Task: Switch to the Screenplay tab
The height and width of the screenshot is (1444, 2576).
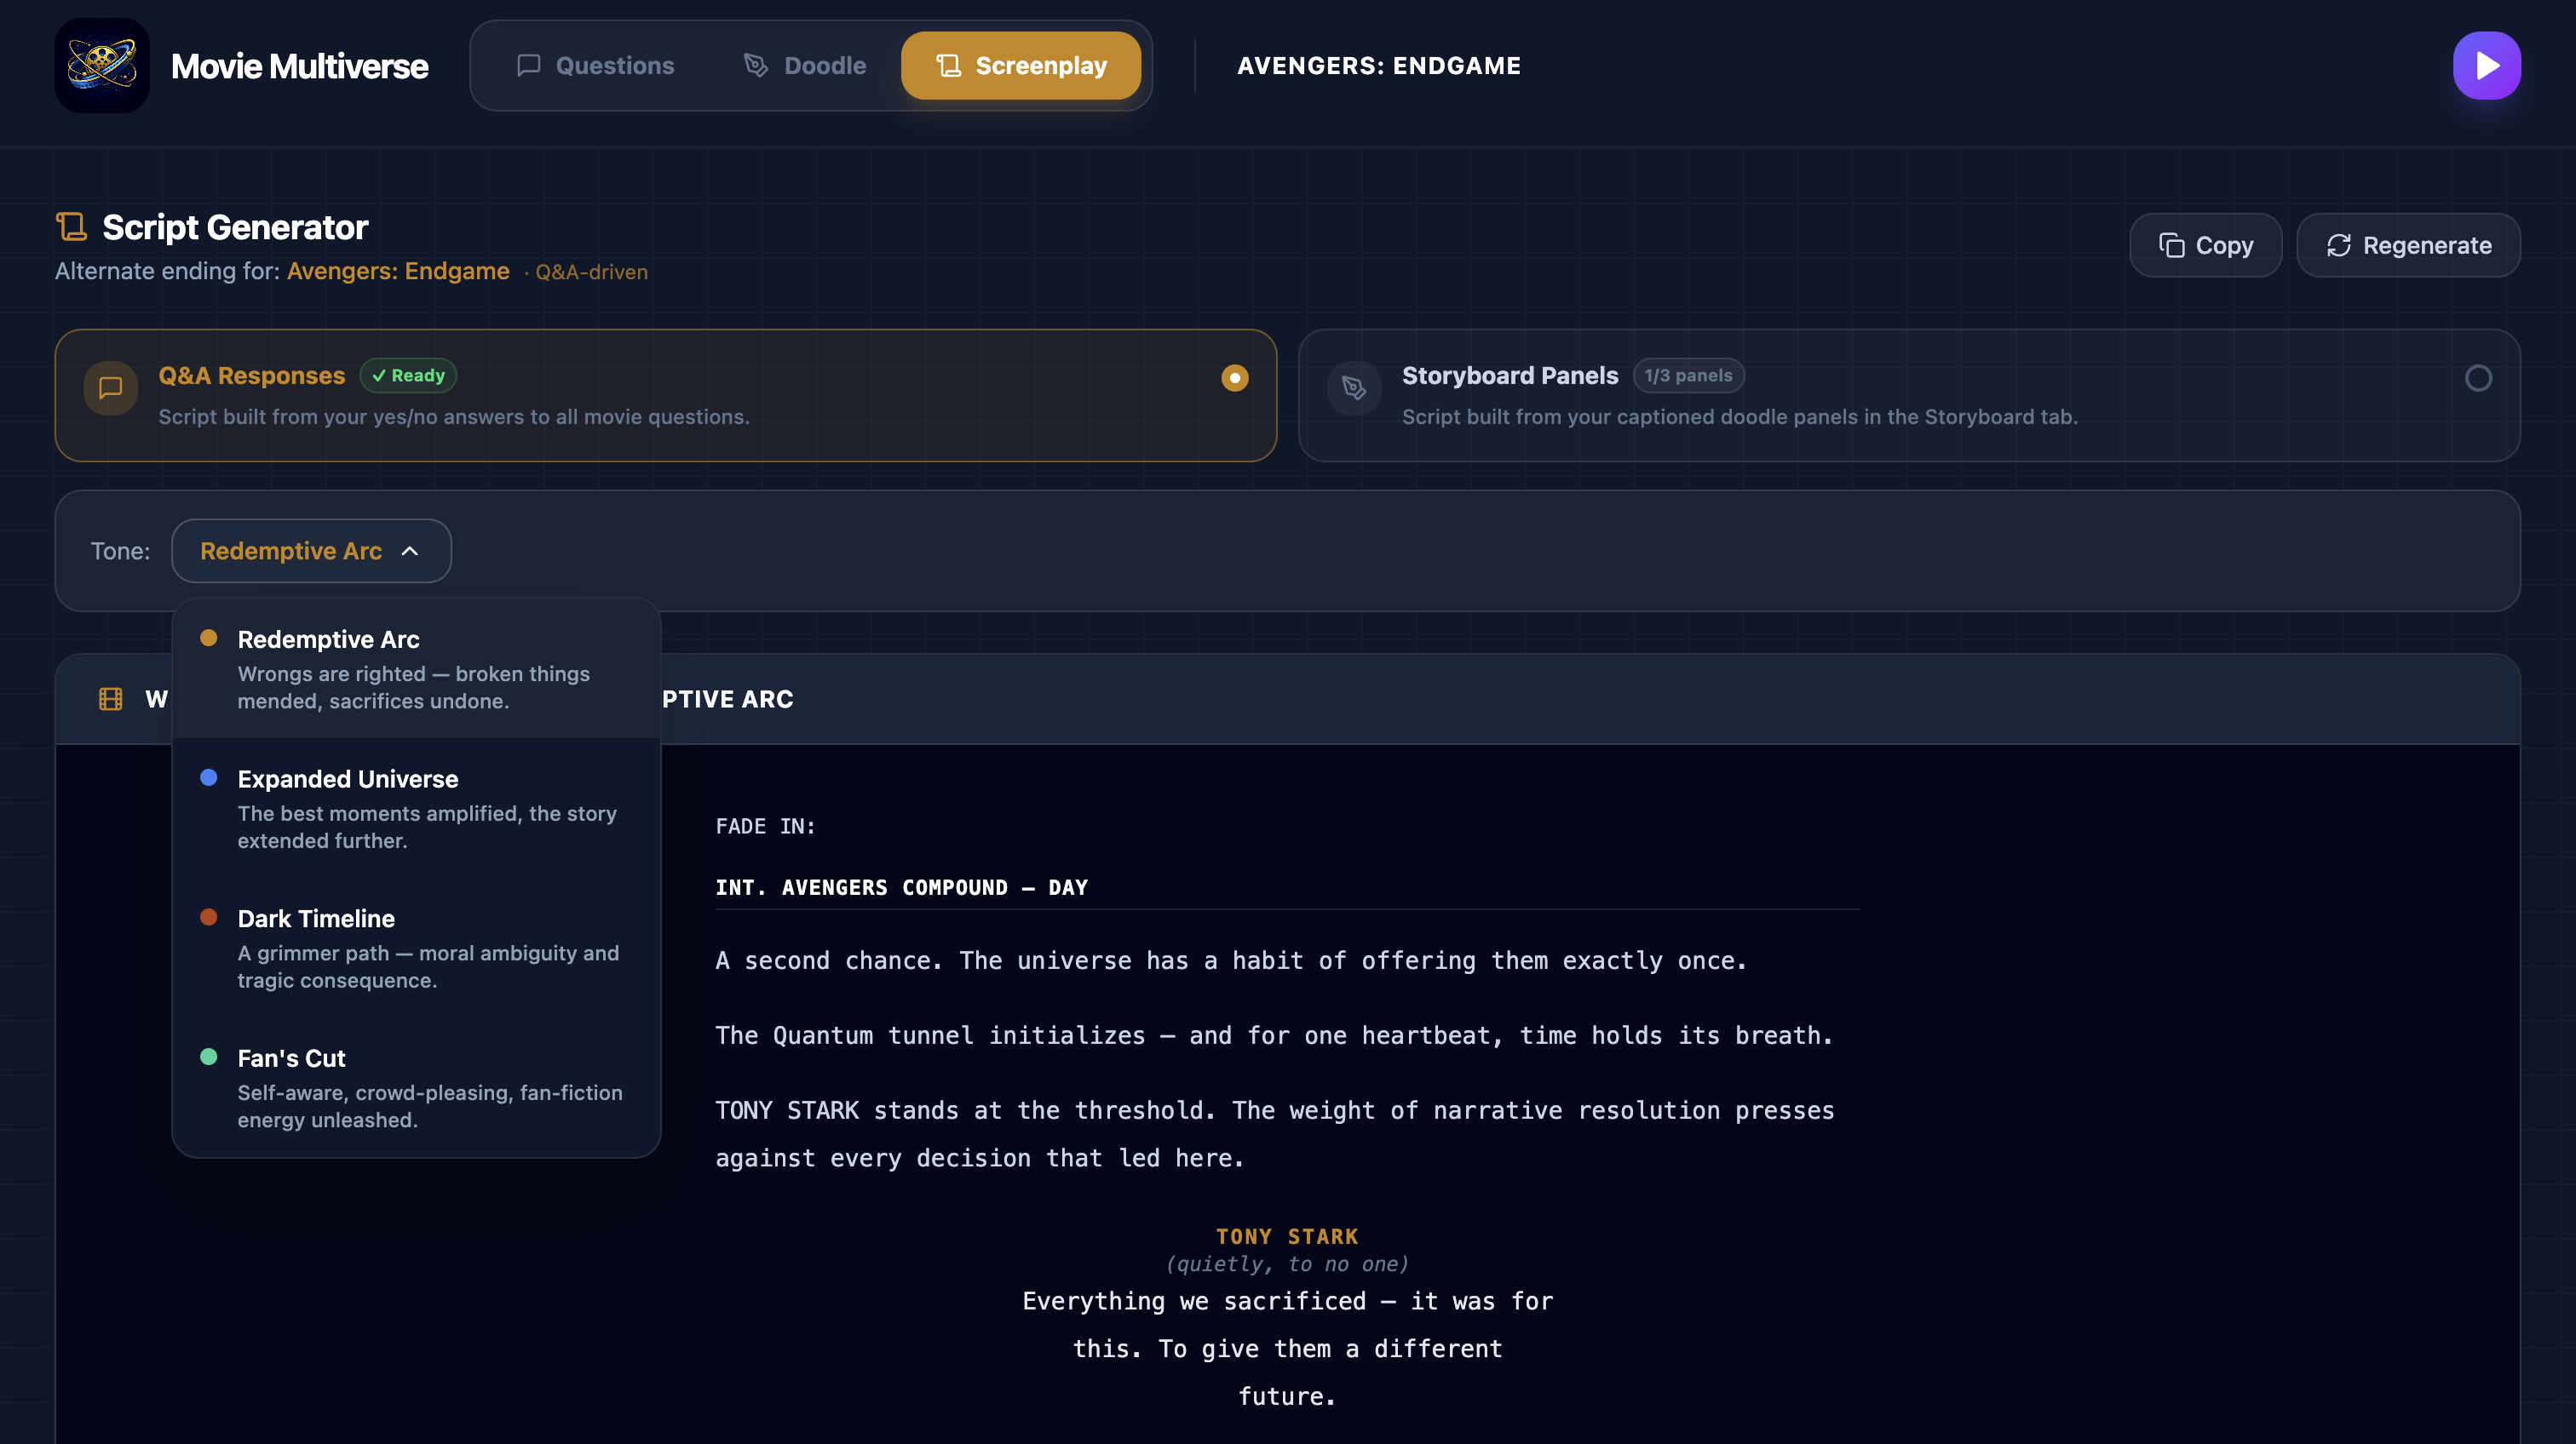Action: 1020,66
